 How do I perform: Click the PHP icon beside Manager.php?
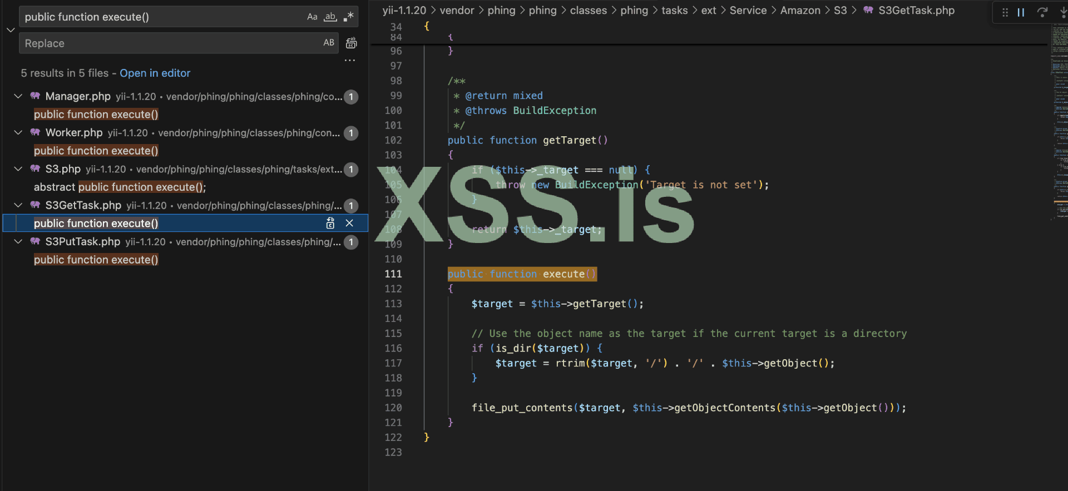pyautogui.click(x=35, y=96)
